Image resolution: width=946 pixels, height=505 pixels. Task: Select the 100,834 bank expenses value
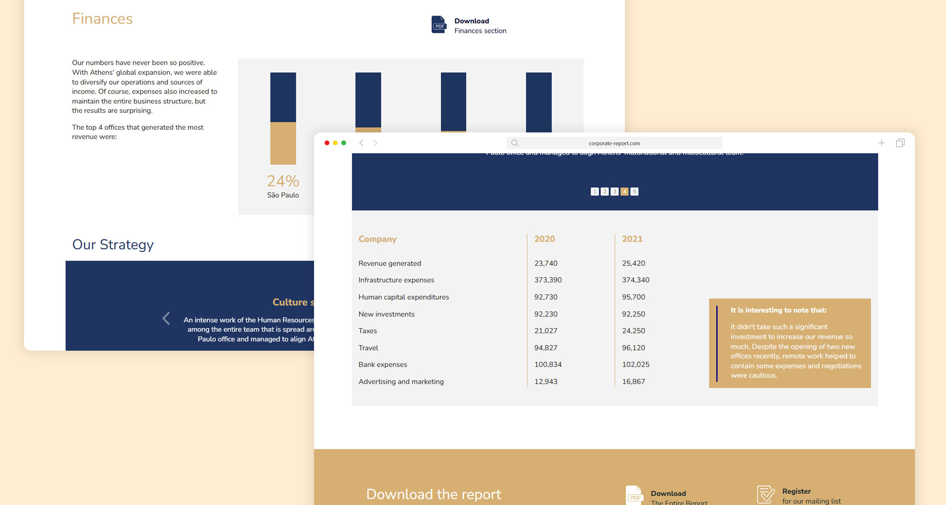548,364
